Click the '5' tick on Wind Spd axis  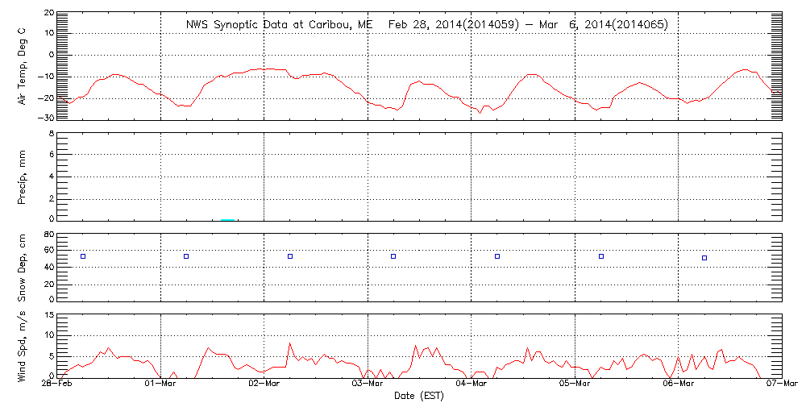pyautogui.click(x=50, y=356)
